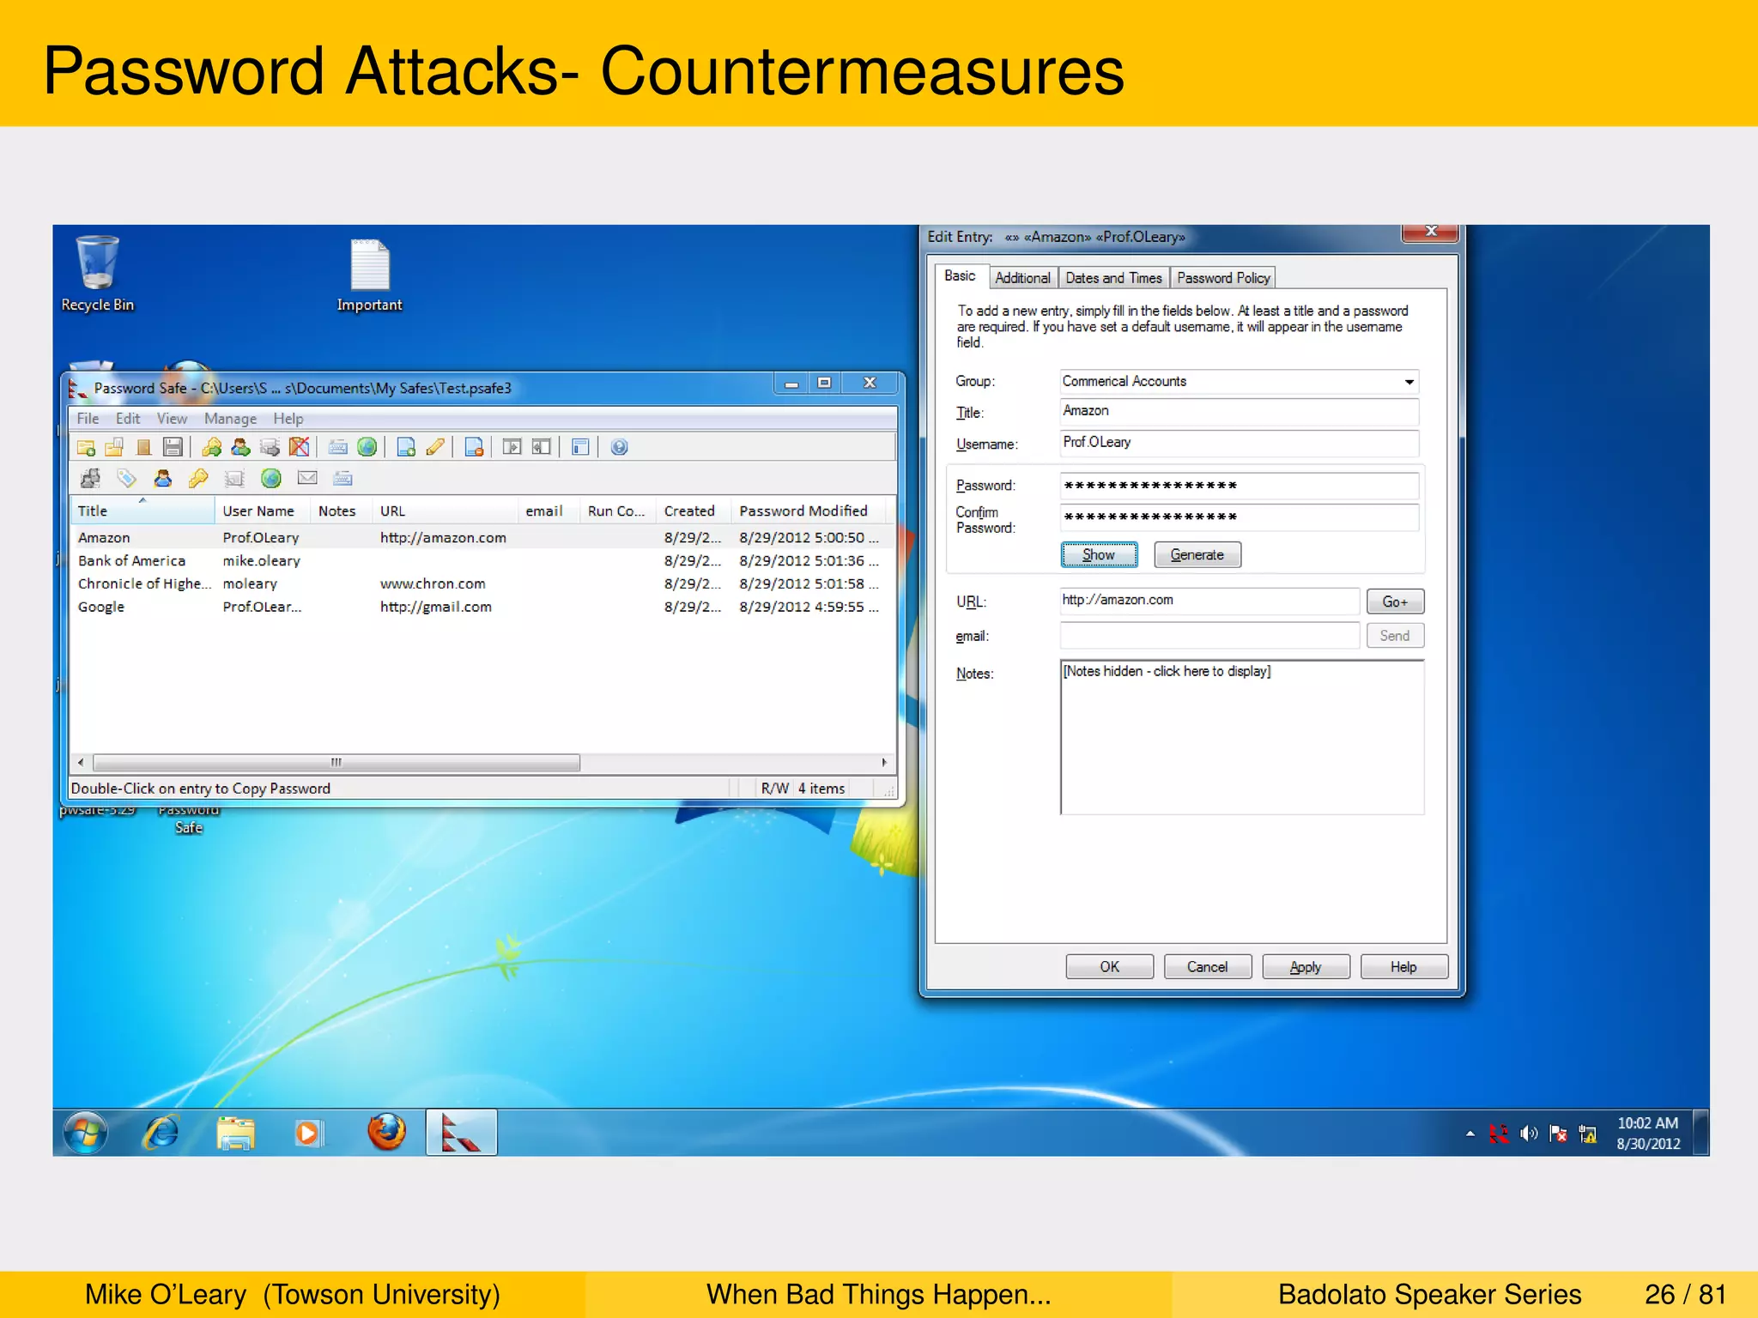Sort entries by the Title column header
Screen dimensions: 1758x1318
click(142, 511)
